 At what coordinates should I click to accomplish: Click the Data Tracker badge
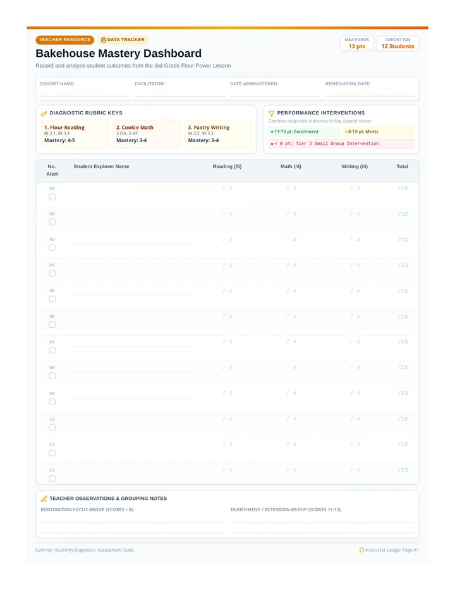click(x=123, y=40)
